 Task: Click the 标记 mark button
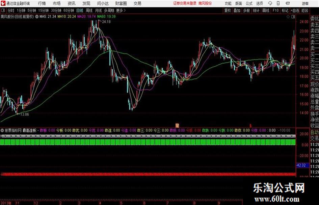(x=285, y=10)
